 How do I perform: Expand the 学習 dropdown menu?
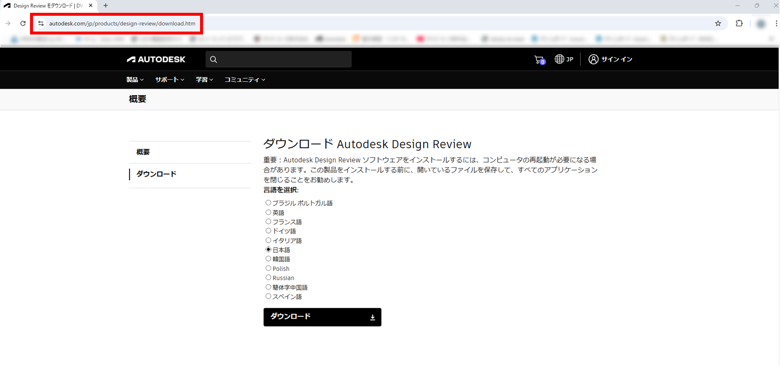[x=204, y=80]
